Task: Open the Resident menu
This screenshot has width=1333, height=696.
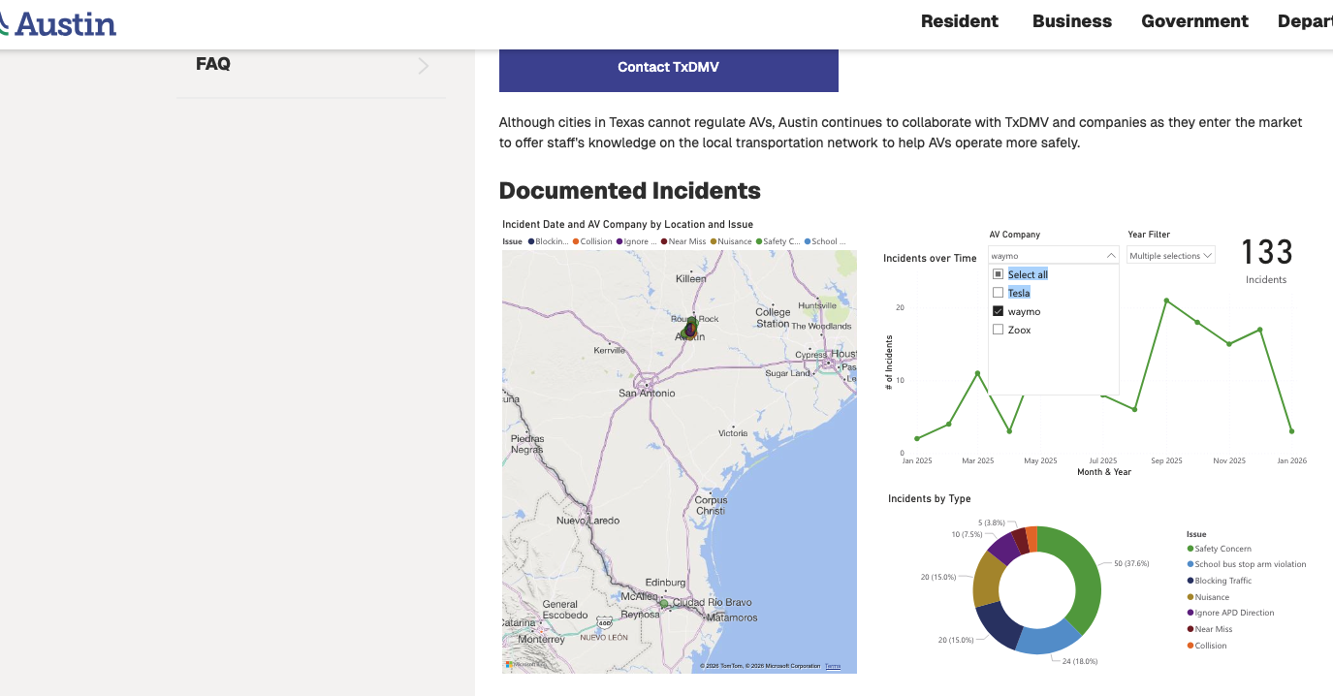Action: pyautogui.click(x=959, y=21)
